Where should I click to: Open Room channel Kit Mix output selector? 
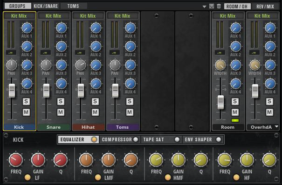[227, 16]
